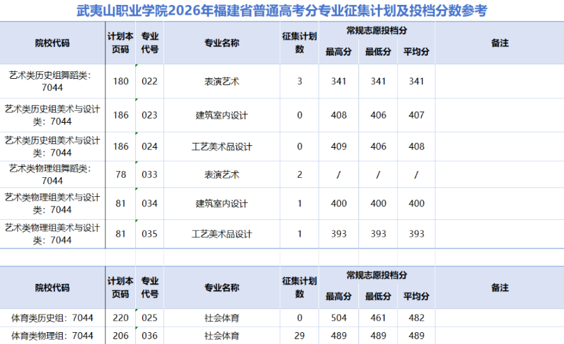Click 社会体育 in the 036 row
The image size is (564, 344).
(222, 336)
